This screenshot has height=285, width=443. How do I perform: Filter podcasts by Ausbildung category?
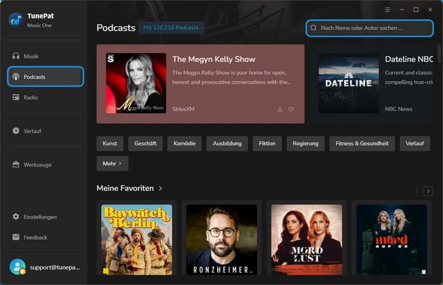(227, 143)
